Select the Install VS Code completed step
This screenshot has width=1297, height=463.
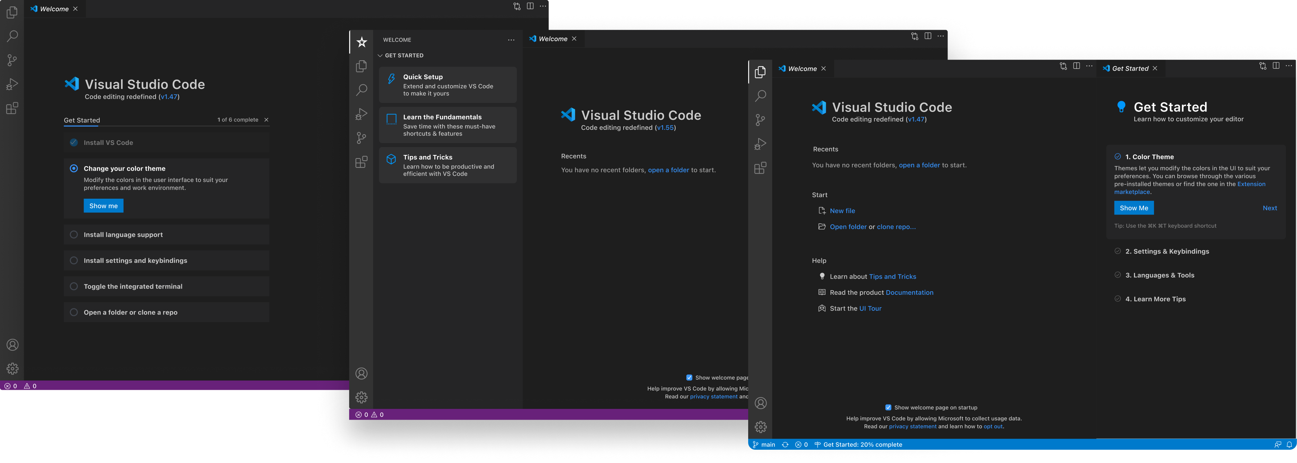(166, 143)
